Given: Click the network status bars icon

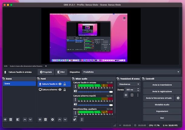Looking at the screenshot, I should click(x=114, y=125).
